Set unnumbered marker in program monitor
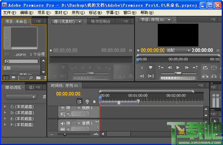Viewport: 223px width, 145px height. click(x=150, y=68)
